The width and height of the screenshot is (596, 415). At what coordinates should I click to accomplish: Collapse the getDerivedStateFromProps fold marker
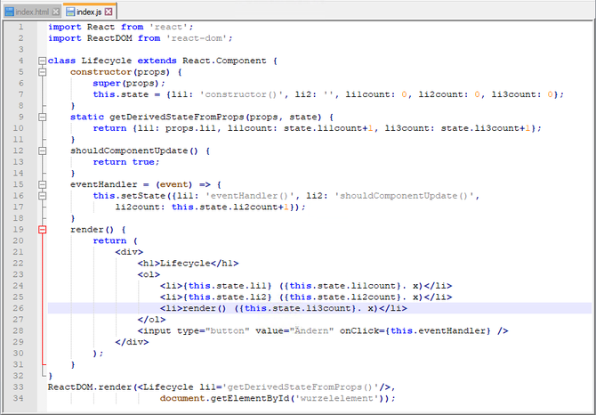pos(42,118)
